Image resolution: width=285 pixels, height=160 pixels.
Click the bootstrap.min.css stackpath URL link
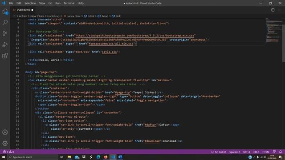coord(134,36)
